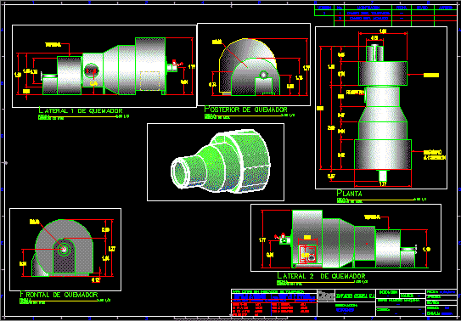Click the POSTERIOR DE QUEMADOR view title
Image resolution: width=461 pixels, height=321 pixels.
[x=246, y=110]
